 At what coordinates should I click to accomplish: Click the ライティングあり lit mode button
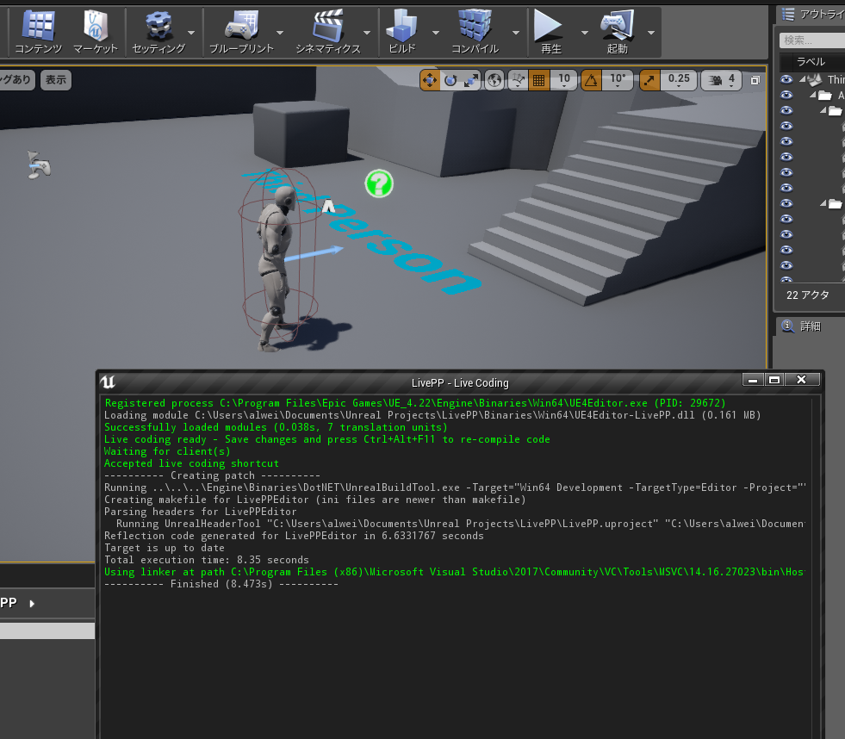(x=16, y=80)
